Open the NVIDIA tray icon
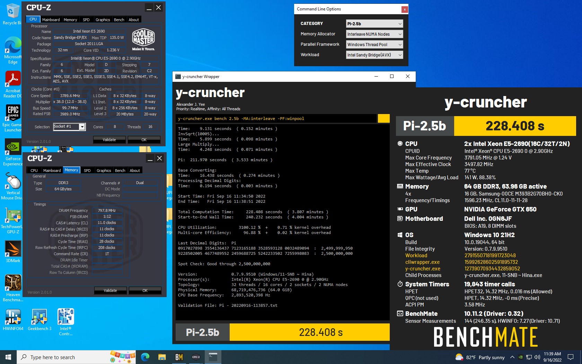Viewport: 582px width, 364px height. tap(520, 357)
